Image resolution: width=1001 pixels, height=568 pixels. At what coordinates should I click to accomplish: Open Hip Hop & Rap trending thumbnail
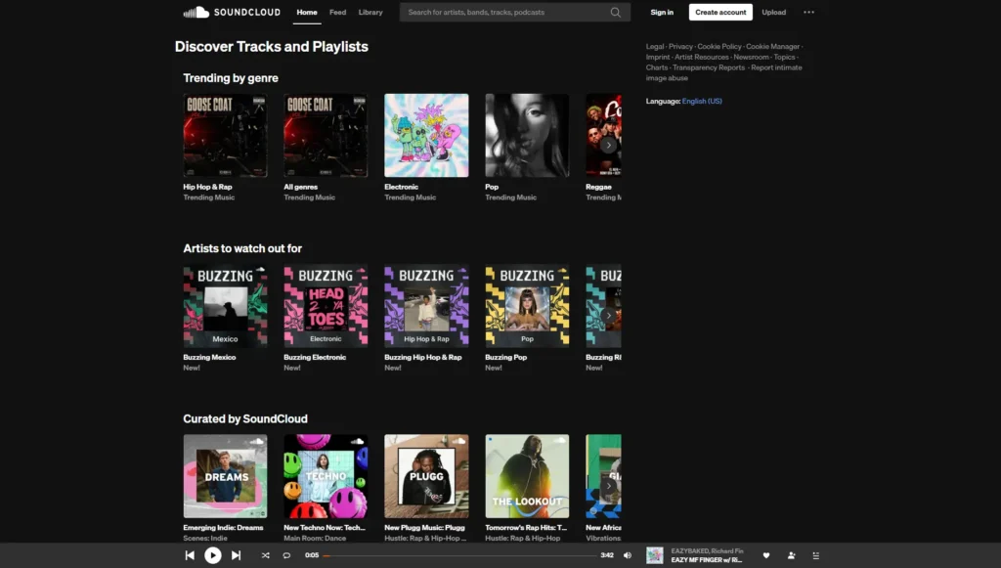pyautogui.click(x=225, y=135)
